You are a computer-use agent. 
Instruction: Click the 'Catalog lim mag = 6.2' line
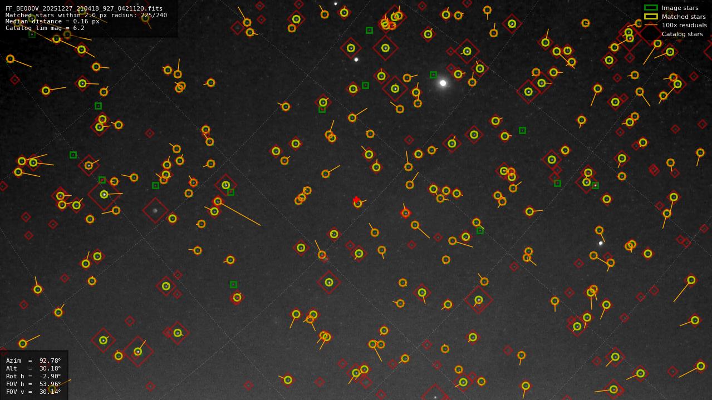[x=45, y=28]
